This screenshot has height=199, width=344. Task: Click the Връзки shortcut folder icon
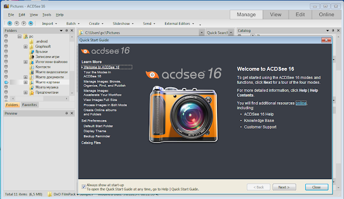tap(32, 52)
